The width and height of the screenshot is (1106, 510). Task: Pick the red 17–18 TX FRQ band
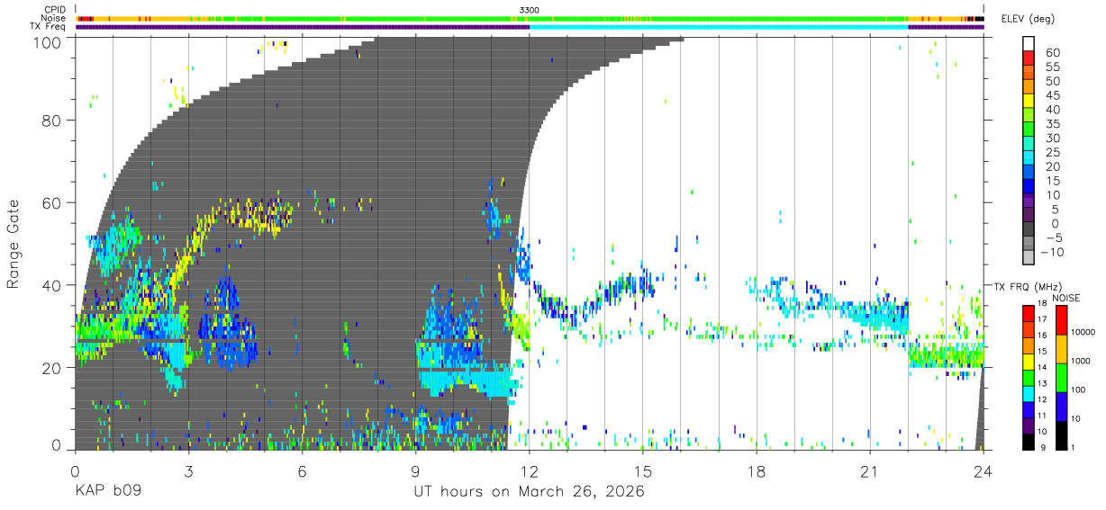1028,314
